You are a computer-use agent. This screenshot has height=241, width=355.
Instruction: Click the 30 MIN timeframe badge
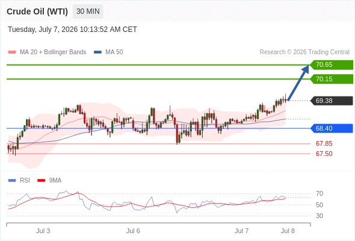pos(88,11)
